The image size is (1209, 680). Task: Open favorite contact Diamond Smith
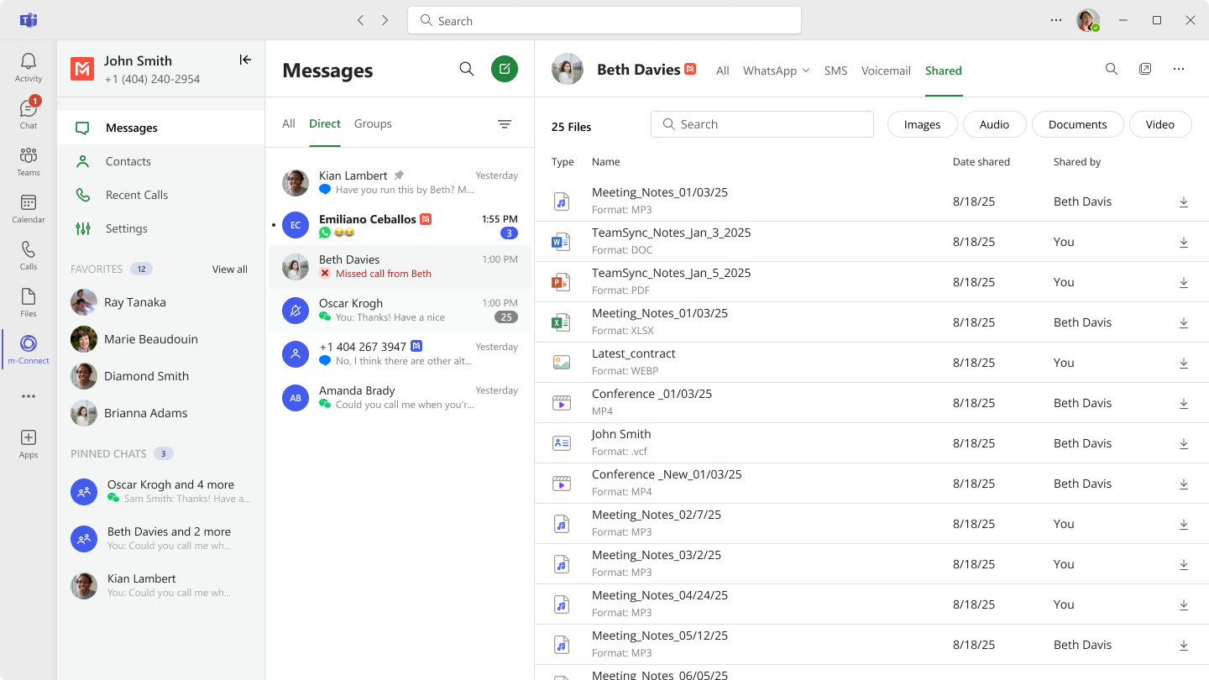[161, 376]
